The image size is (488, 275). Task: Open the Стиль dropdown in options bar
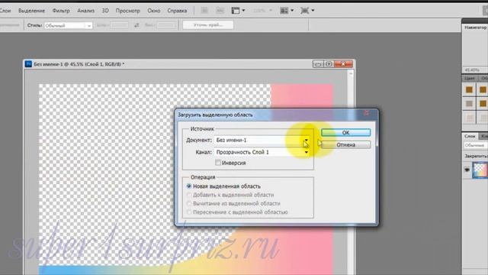click(68, 25)
